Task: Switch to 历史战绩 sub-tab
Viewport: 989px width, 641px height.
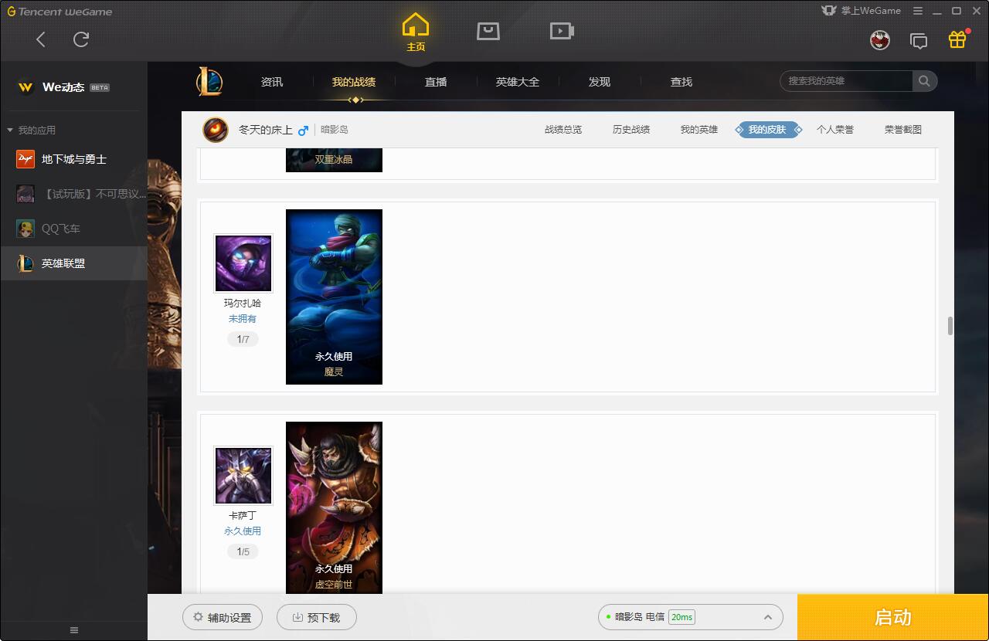Action: [x=631, y=130]
